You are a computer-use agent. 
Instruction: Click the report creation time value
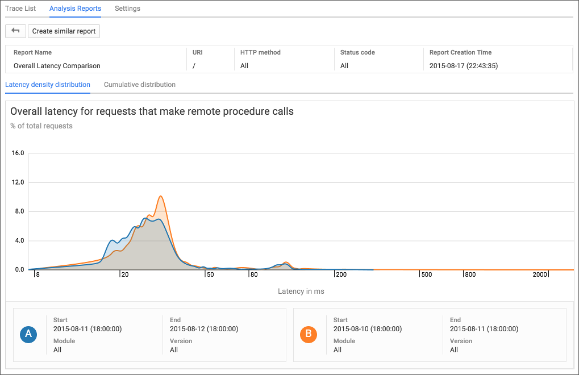(464, 66)
